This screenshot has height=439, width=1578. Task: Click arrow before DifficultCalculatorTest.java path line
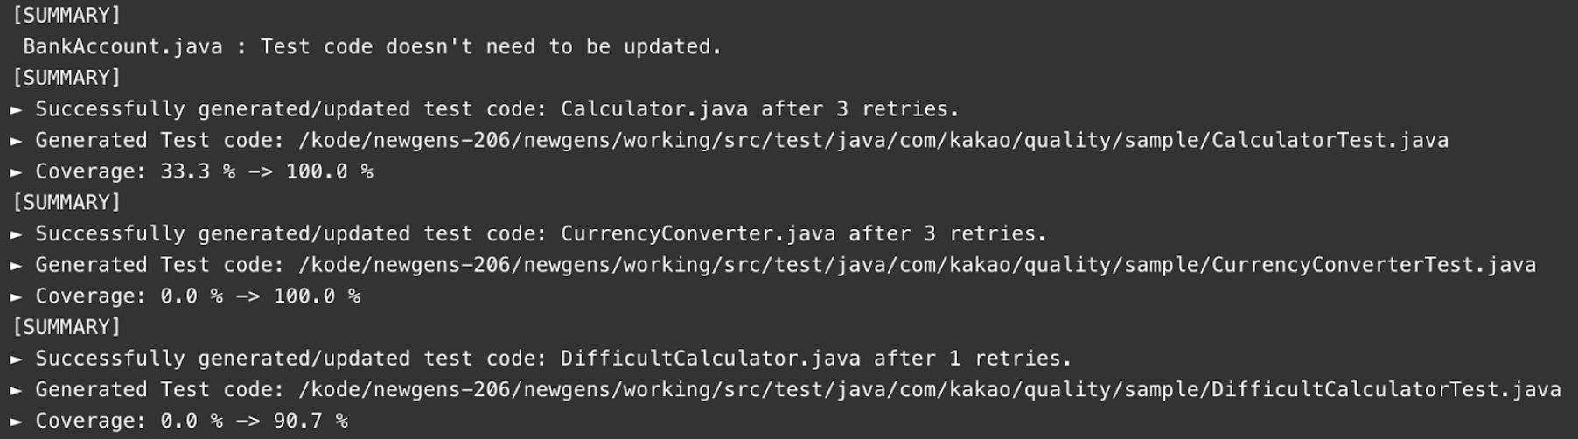click(17, 391)
